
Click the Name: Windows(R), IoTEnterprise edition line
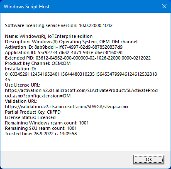pyautogui.click(x=49, y=36)
